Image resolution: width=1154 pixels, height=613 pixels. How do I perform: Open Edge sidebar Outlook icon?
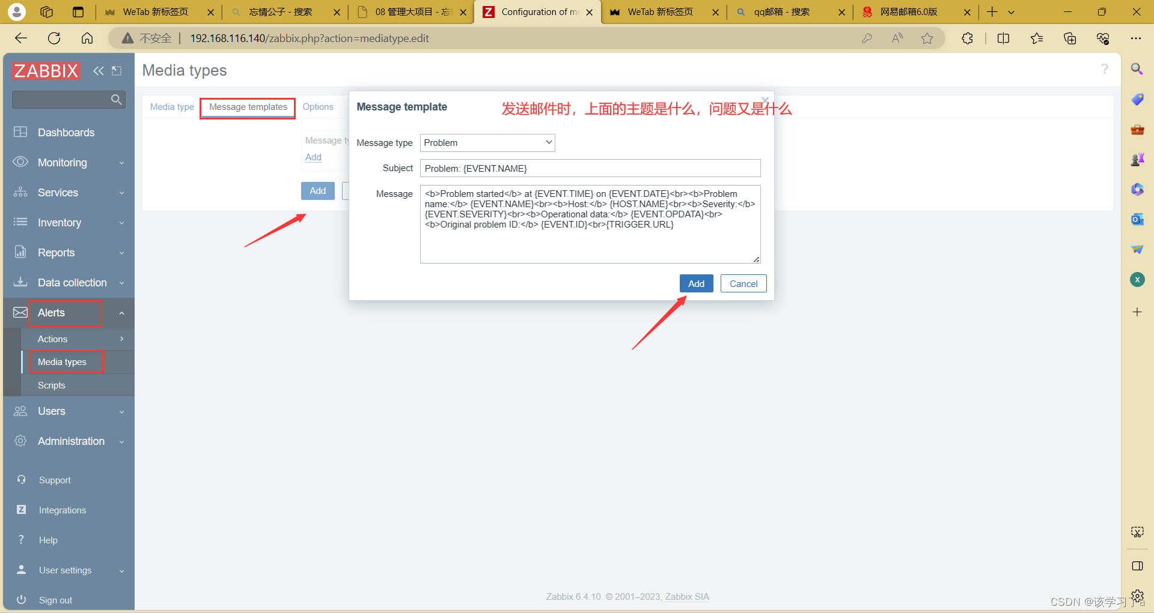coord(1137,219)
